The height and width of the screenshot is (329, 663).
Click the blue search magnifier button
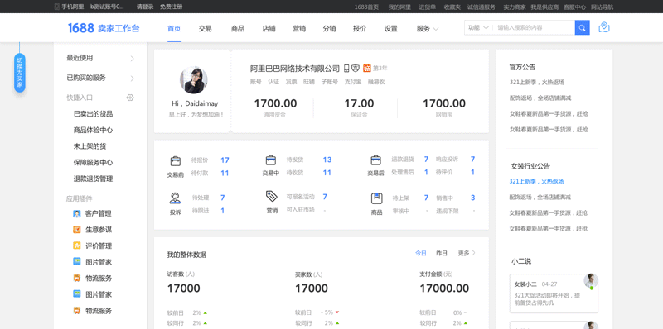click(583, 28)
